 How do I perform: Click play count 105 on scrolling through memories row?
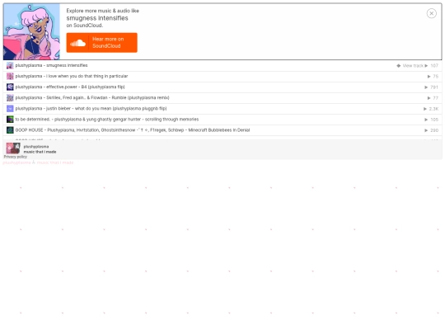click(434, 120)
